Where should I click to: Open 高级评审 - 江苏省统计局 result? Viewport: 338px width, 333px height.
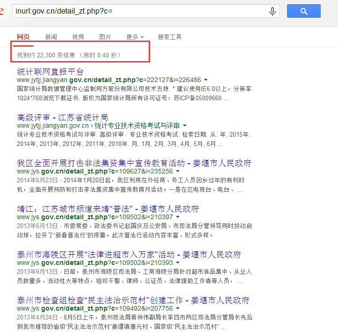point(63,118)
